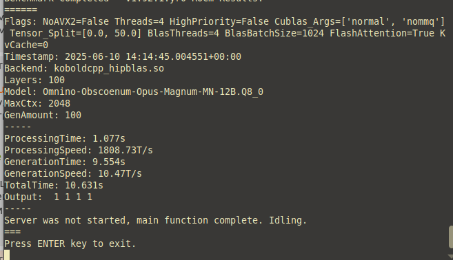This screenshot has height=260, width=453.
Task: Click the Output: 1 1 1 1 line
Action: tap(48, 197)
